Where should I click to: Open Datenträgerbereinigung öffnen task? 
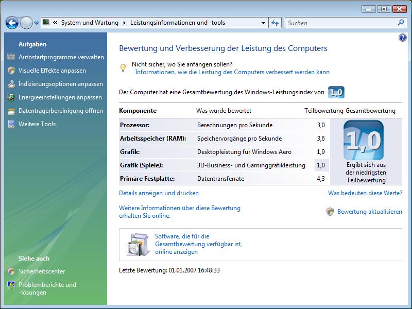click(x=60, y=111)
